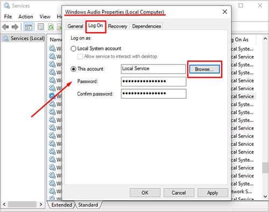
Task: Open the View menu in Services window
Action: point(45,17)
